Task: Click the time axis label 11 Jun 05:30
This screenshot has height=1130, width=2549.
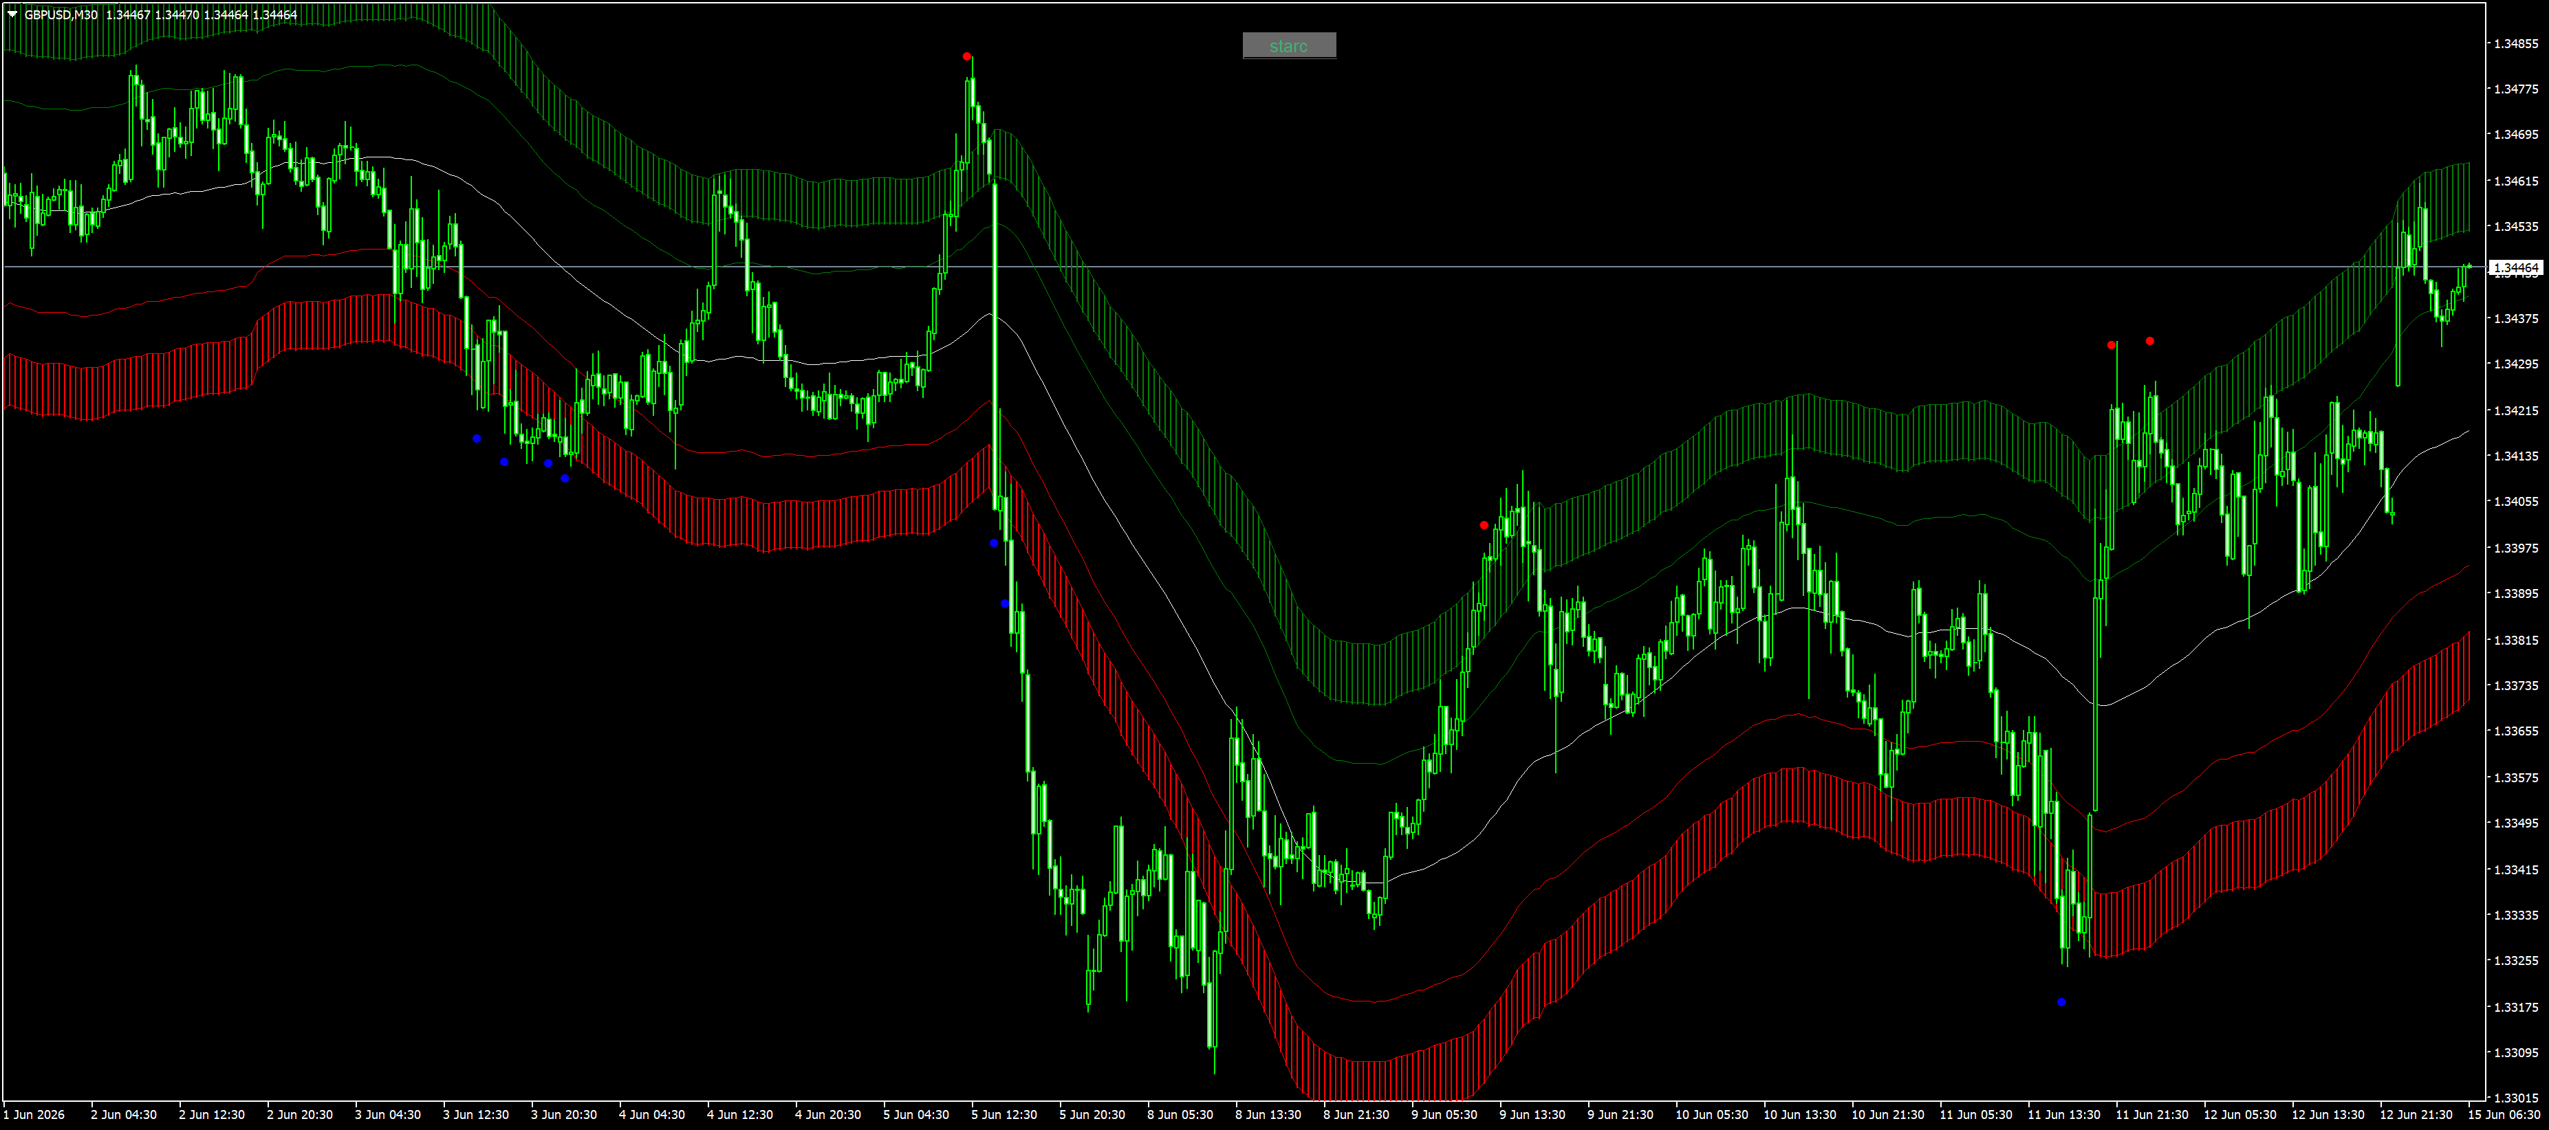Action: tap(1976, 1114)
